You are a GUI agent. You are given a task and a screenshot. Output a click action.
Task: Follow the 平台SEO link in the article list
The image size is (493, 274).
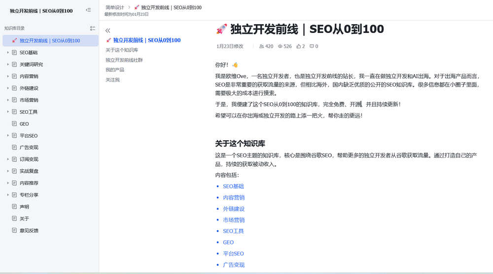pos(233,254)
